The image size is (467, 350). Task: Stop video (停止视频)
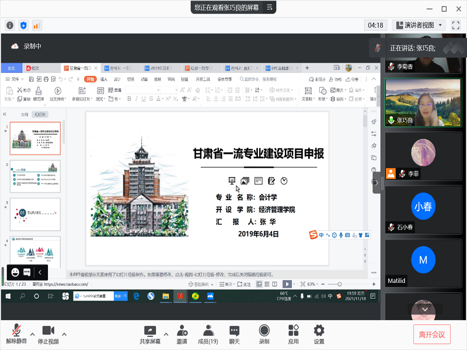(48, 334)
